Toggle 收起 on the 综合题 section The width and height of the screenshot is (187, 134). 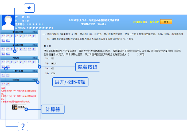35,80
